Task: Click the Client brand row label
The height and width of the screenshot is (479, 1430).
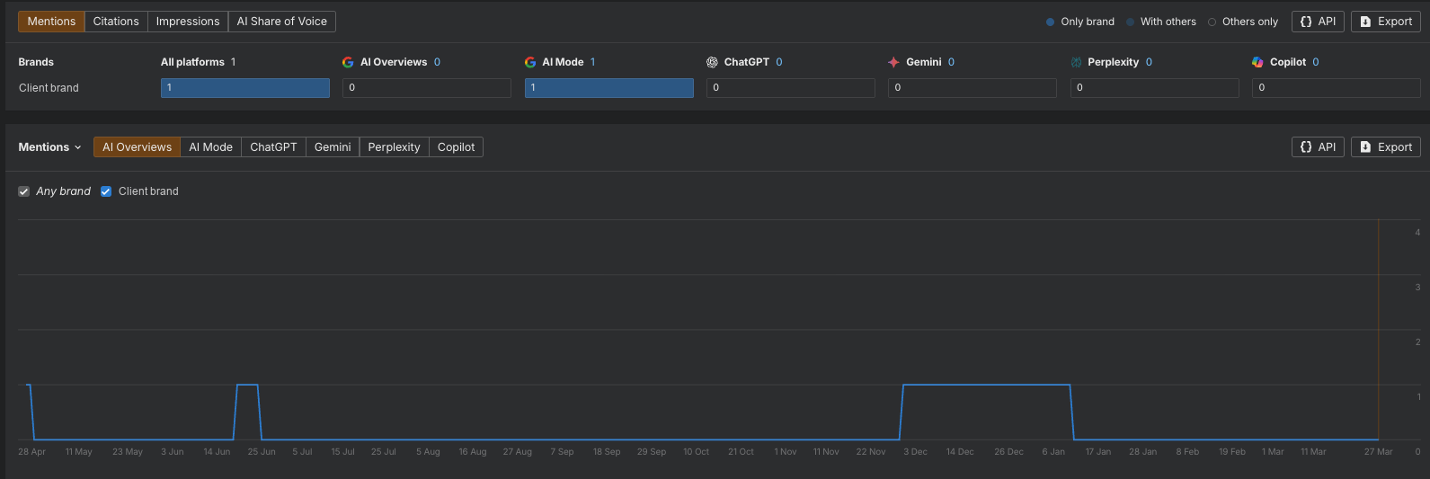Action: pos(49,88)
